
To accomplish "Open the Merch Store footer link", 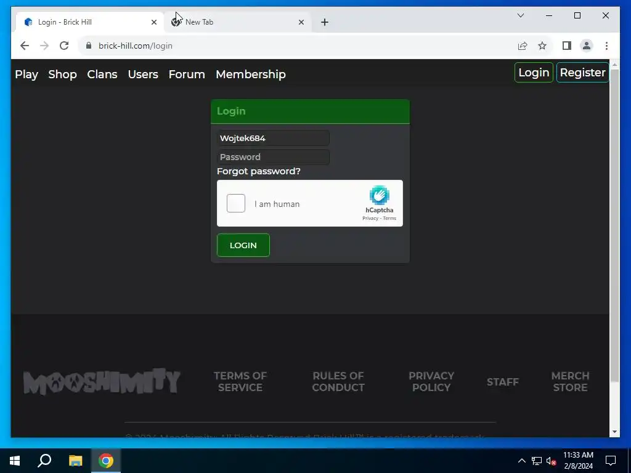I will [570, 381].
